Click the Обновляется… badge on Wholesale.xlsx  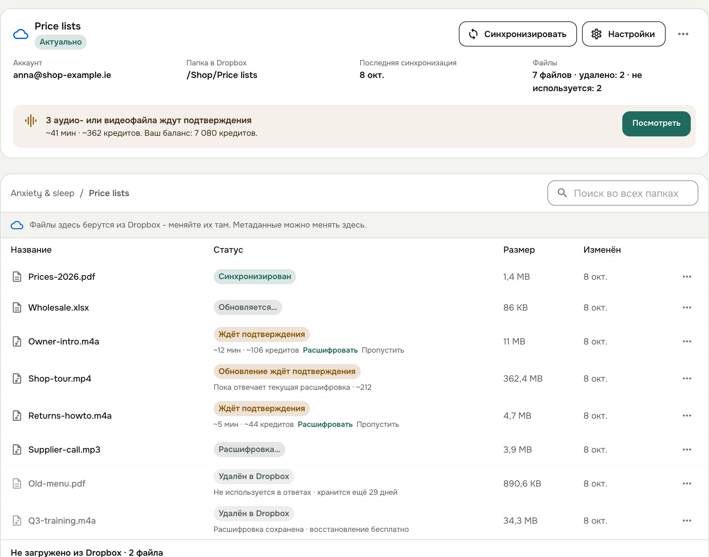[248, 307]
